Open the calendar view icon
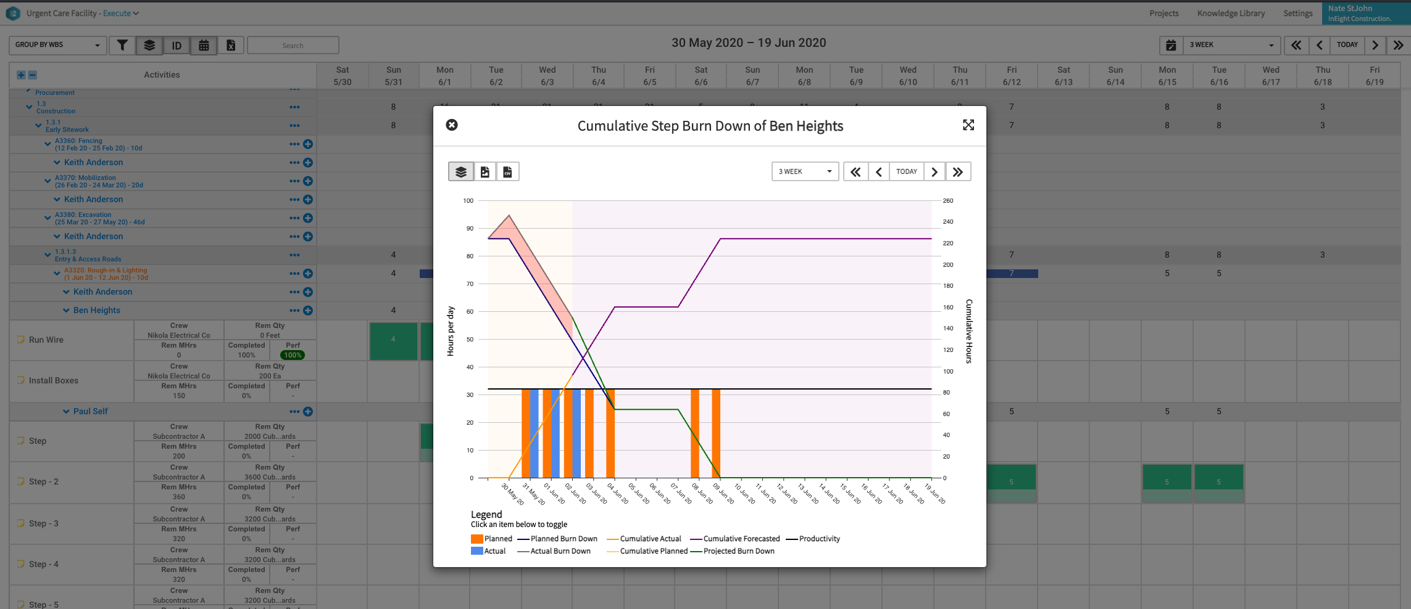 point(204,45)
